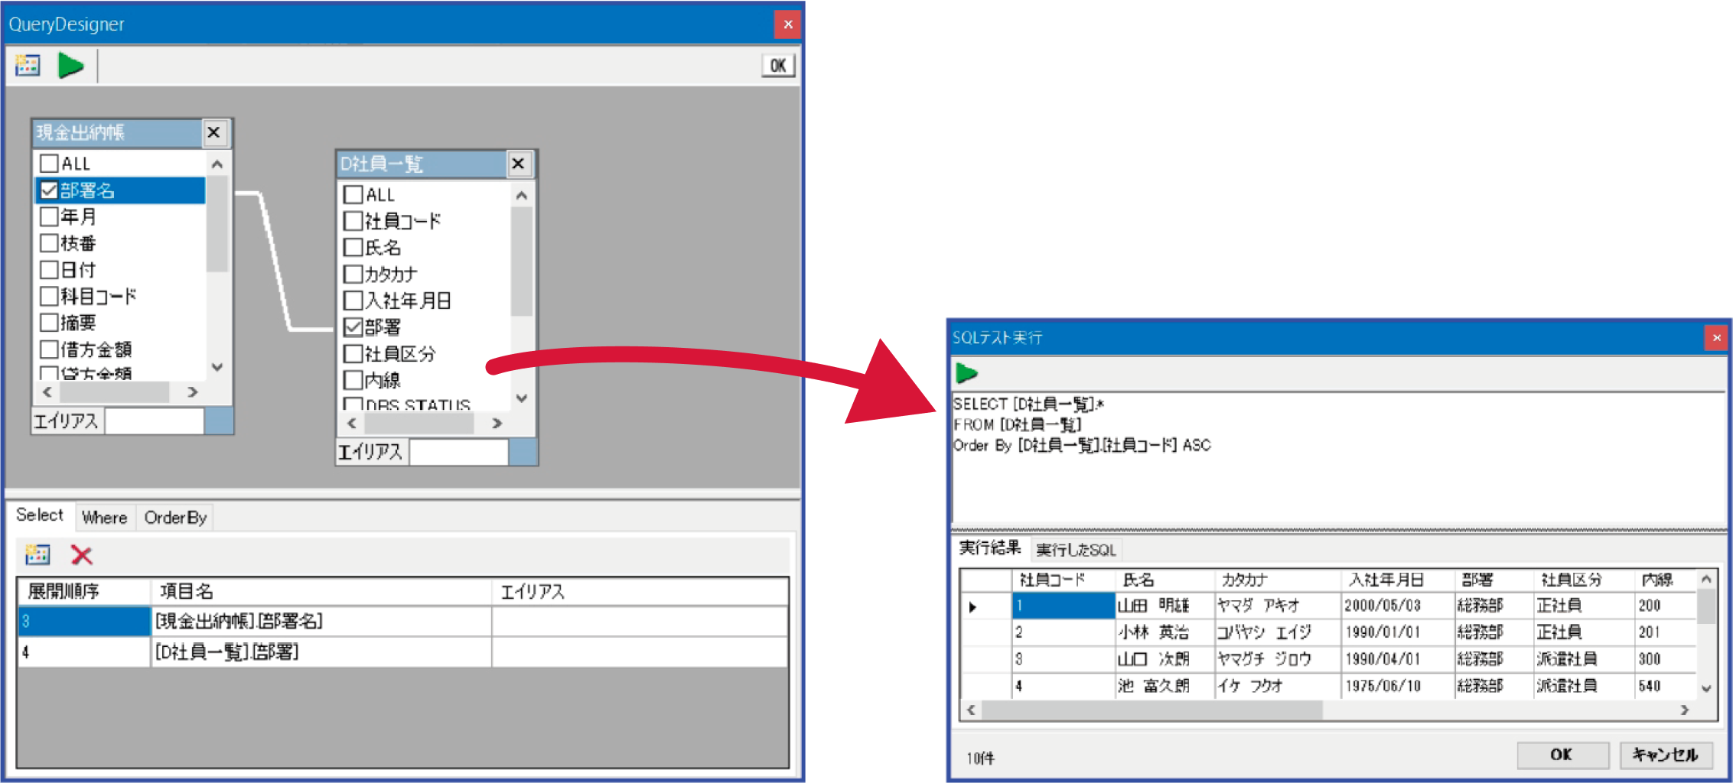Open the 実行したSQL tab
The width and height of the screenshot is (1733, 783).
[x=1075, y=550]
